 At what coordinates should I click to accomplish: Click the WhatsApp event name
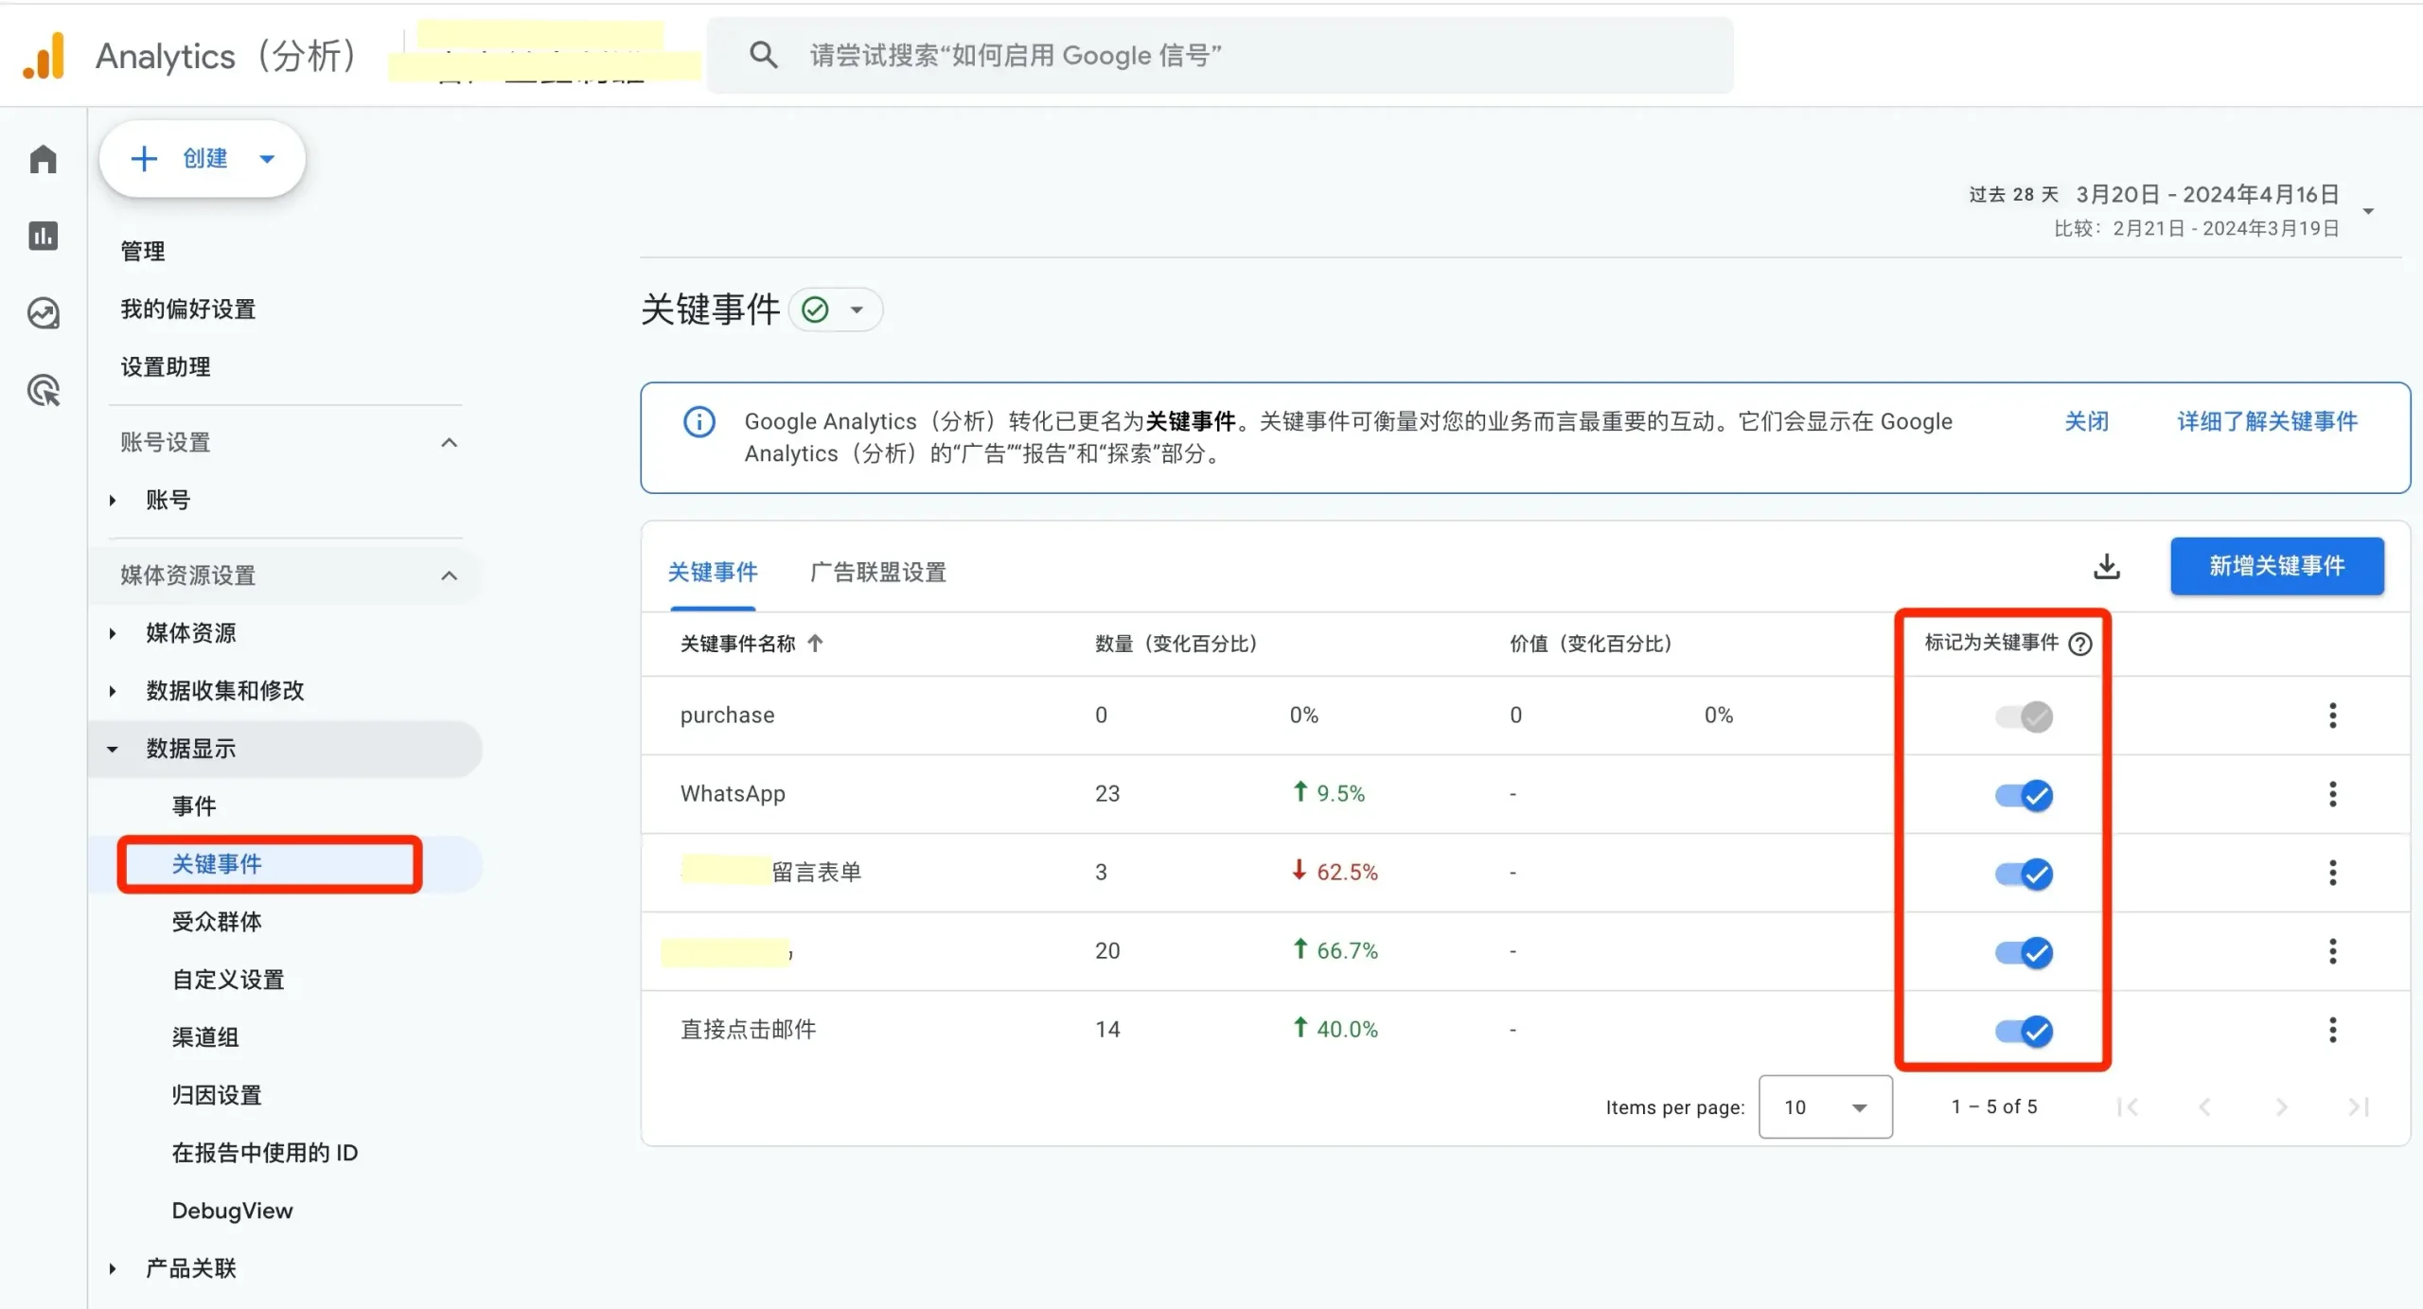point(733,794)
